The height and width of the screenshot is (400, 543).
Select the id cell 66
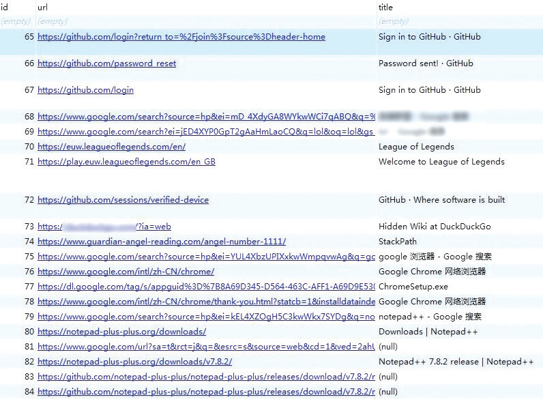(29, 63)
